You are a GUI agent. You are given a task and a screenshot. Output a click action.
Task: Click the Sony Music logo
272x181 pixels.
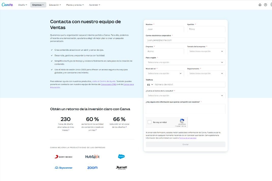[63, 157]
